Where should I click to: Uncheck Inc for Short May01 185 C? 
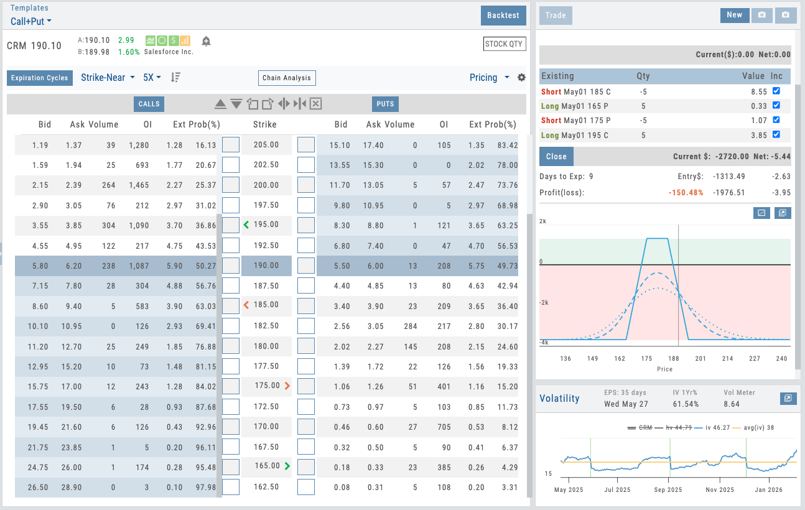point(776,91)
